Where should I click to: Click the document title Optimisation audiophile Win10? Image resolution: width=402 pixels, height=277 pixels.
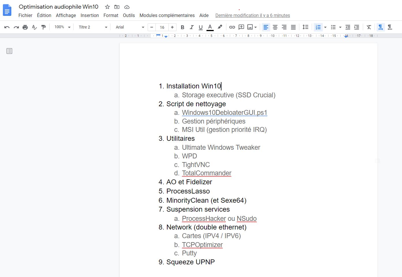point(59,7)
